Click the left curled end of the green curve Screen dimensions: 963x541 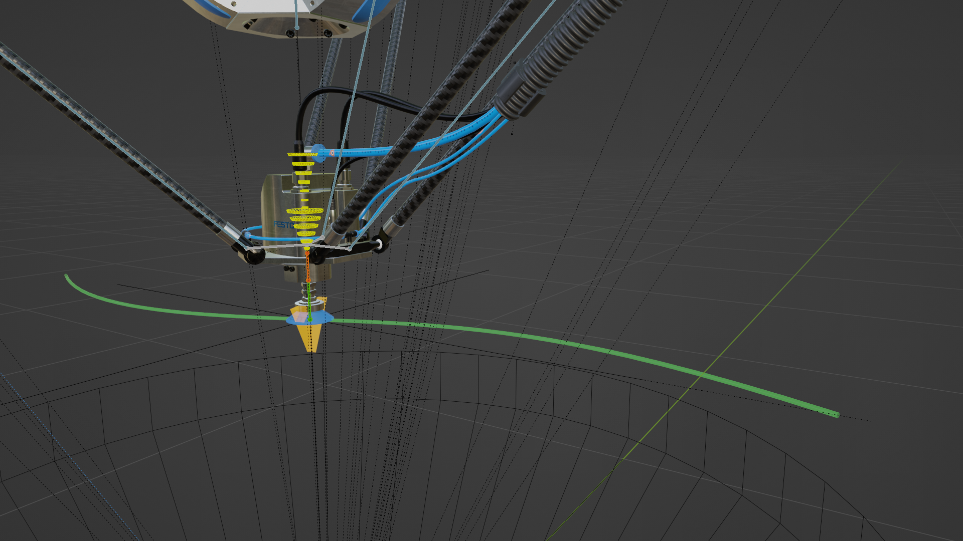[x=67, y=277]
